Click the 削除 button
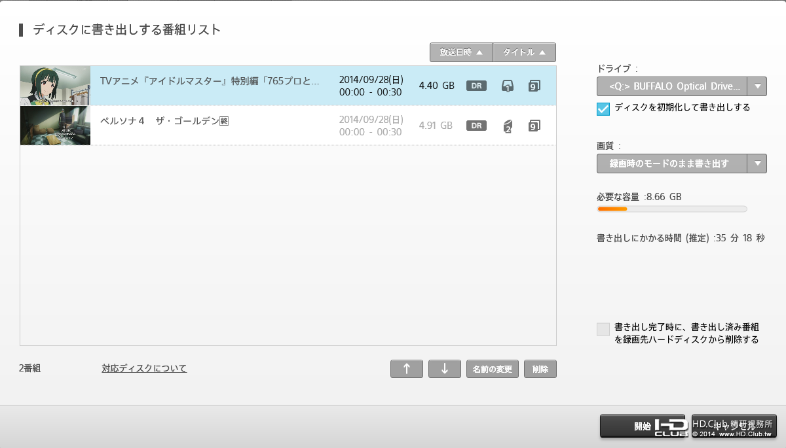Screen dimensions: 786x448 coord(540,369)
